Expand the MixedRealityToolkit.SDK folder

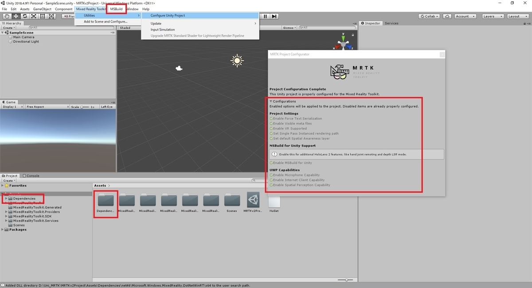6,216
